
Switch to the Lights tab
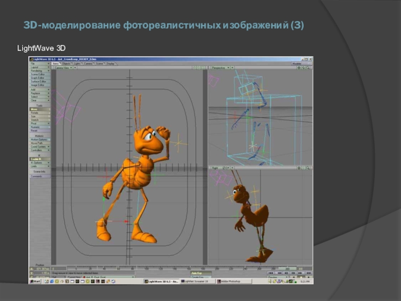click(77, 64)
